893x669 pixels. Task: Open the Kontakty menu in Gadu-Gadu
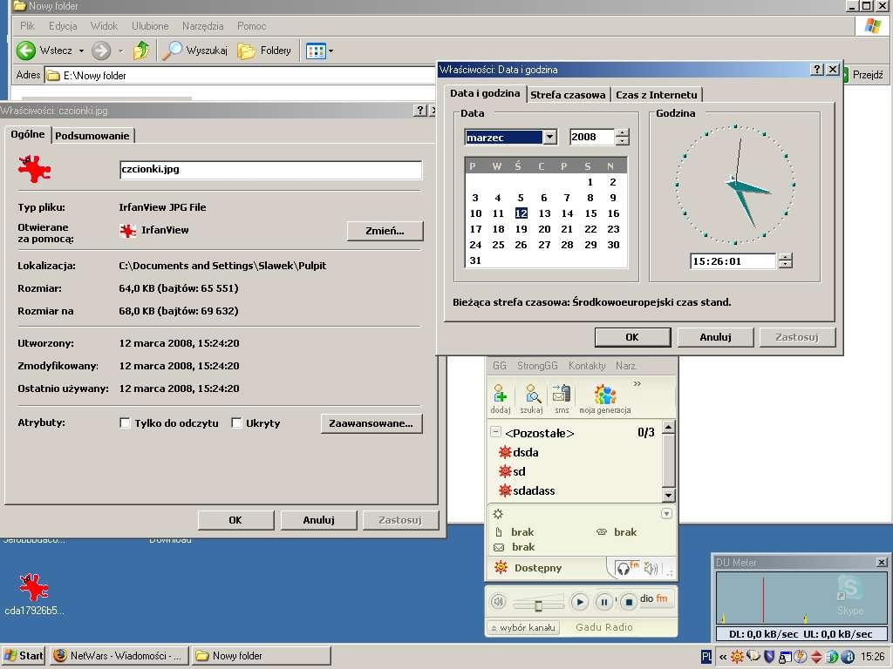coord(587,366)
